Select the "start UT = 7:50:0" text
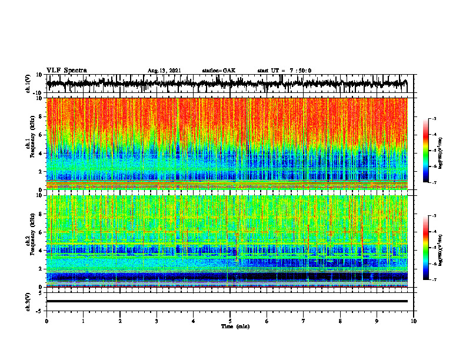 (284, 71)
